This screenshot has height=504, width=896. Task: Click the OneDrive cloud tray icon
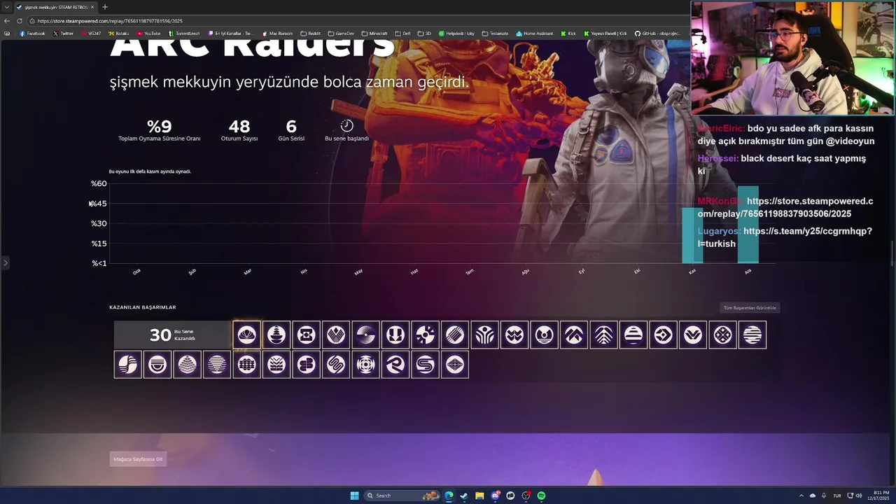813,496
